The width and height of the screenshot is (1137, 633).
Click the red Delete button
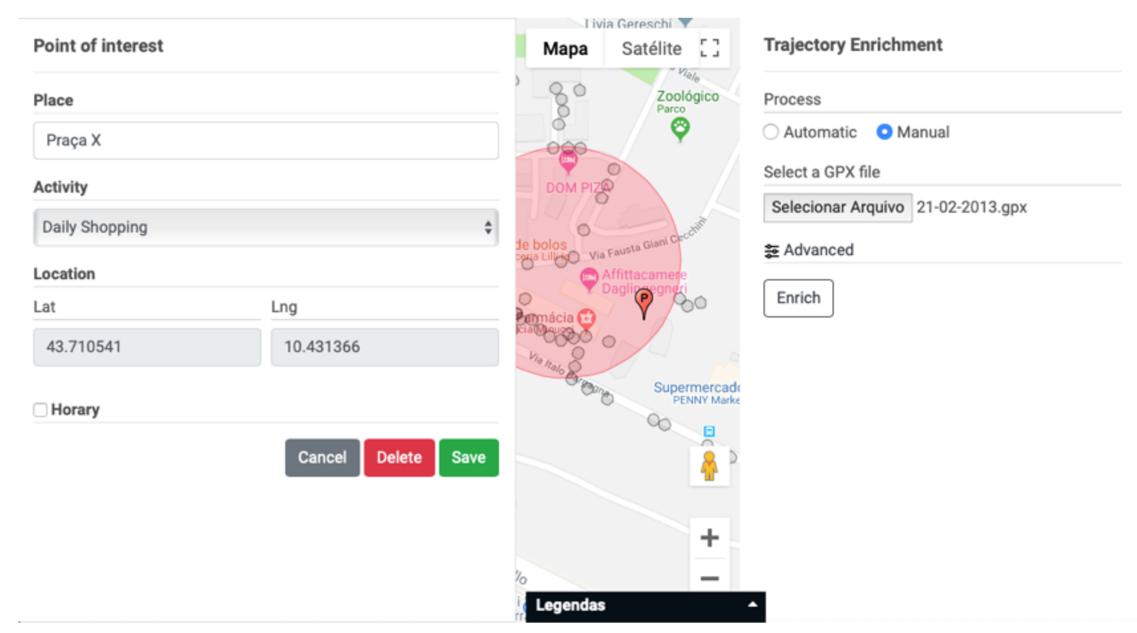(399, 458)
